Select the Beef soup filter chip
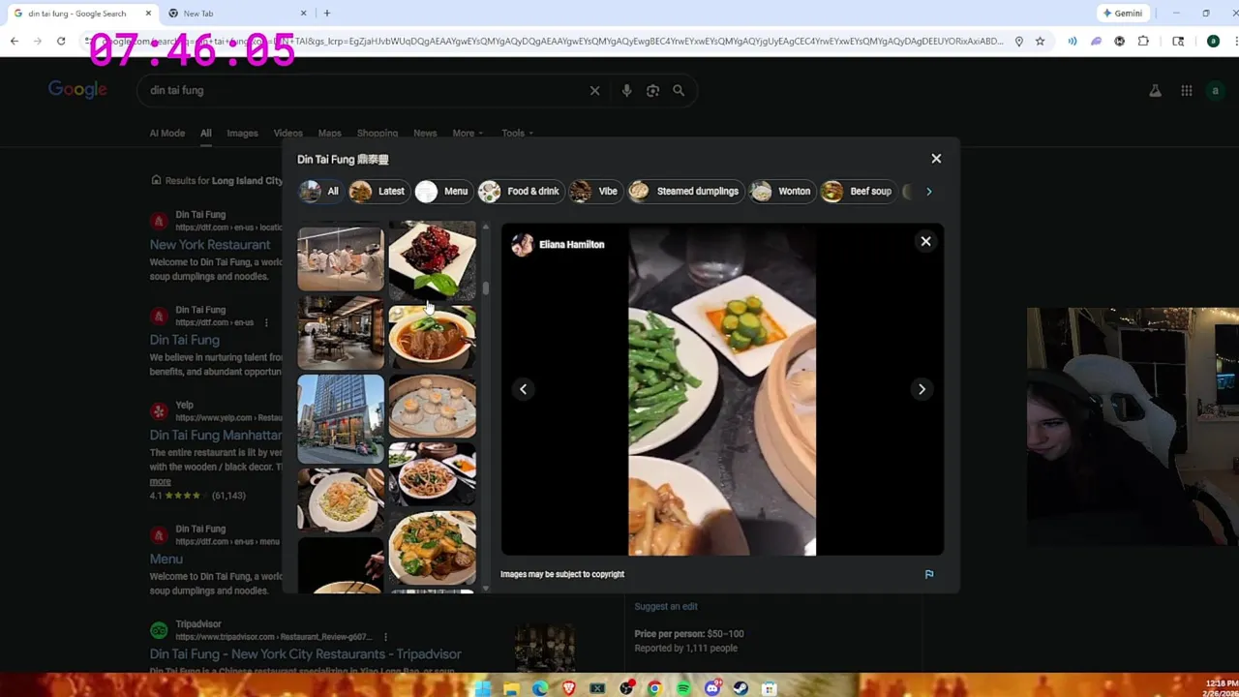 coord(858,191)
